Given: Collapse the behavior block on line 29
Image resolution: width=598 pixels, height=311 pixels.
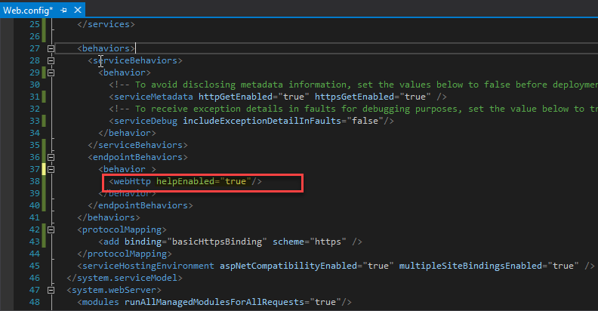Looking at the screenshot, I should 51,72.
